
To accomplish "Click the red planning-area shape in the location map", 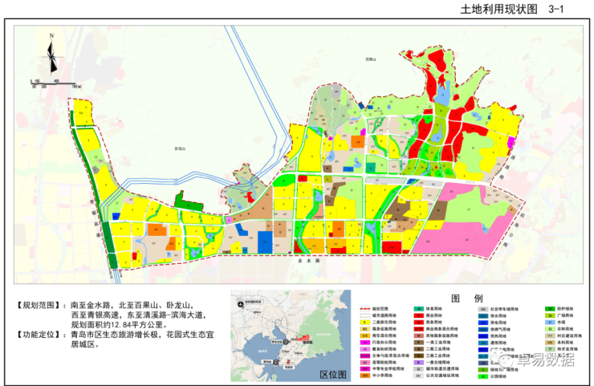I will 303,338.
